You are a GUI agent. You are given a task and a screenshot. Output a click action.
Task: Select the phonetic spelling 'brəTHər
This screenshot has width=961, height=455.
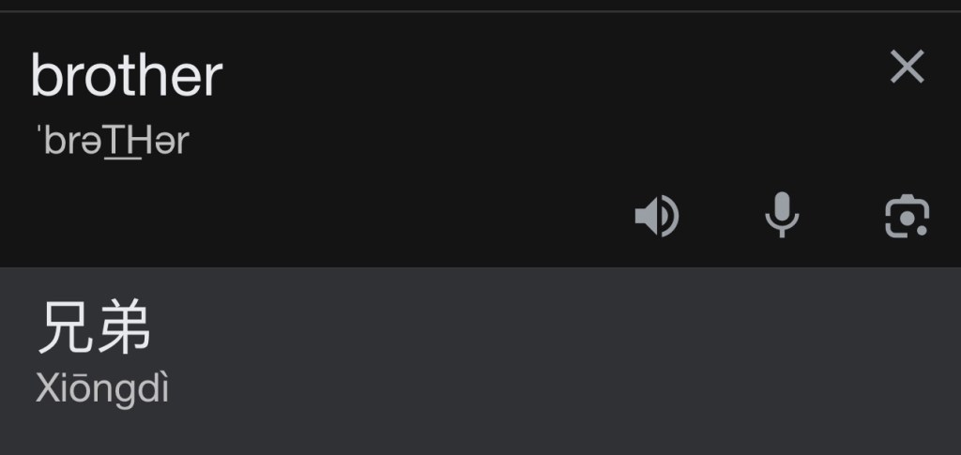coord(114,141)
